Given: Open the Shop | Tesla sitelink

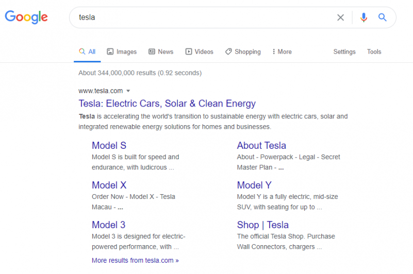Looking at the screenshot, I should coord(262,225).
